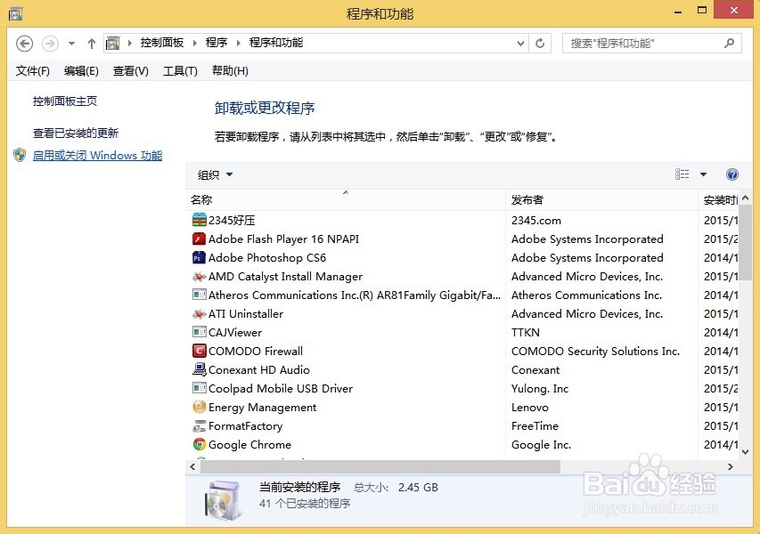Click horizontal scrollbar right arrow

[731, 466]
